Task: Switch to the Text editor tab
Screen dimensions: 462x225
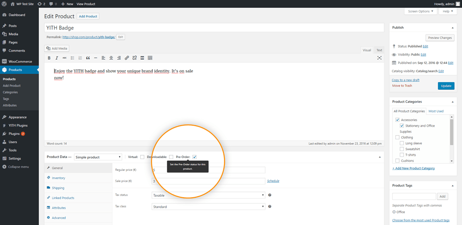Action: click(379, 50)
